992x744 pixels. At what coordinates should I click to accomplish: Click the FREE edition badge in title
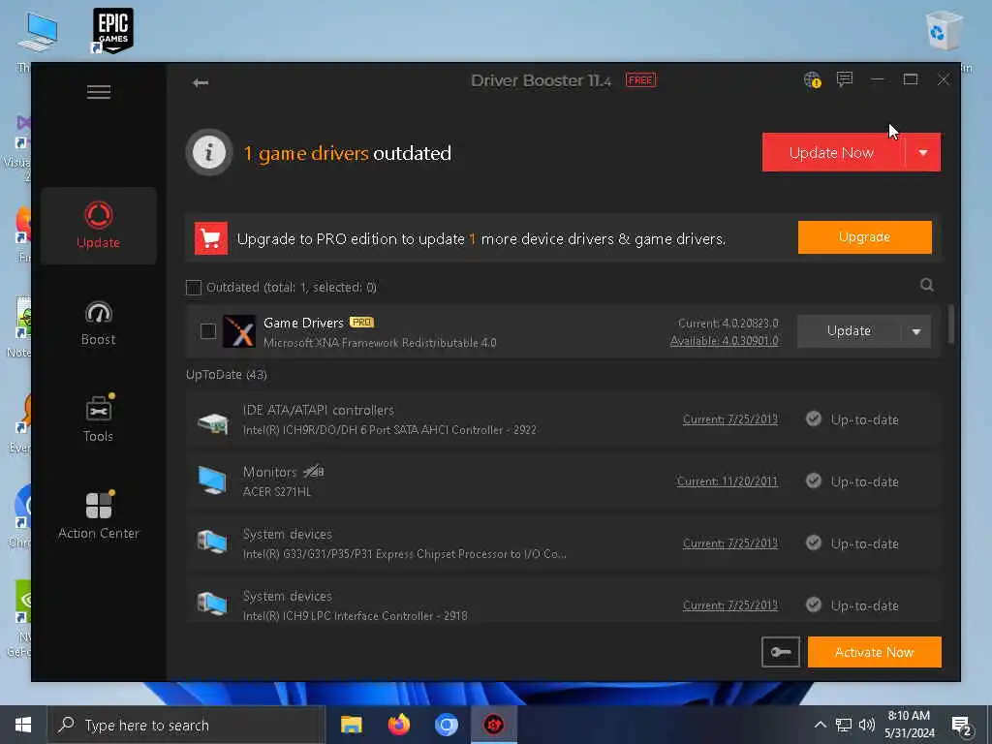click(x=641, y=80)
